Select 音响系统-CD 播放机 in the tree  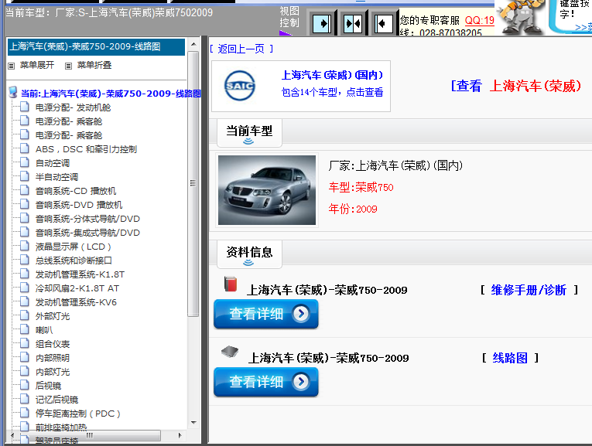pos(76,191)
